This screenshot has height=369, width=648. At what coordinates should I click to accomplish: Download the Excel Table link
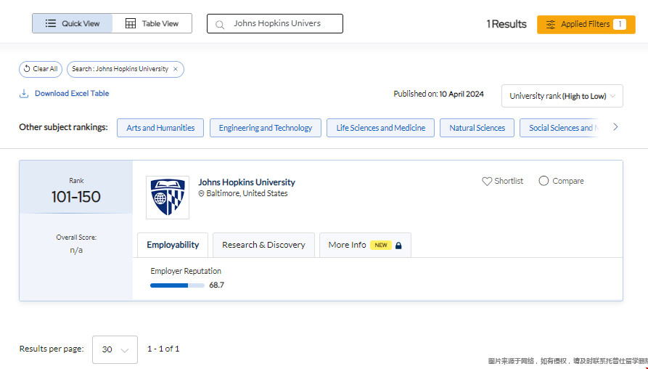(x=72, y=94)
